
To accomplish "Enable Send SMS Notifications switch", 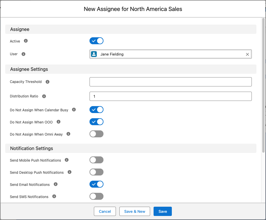I will (96, 196).
